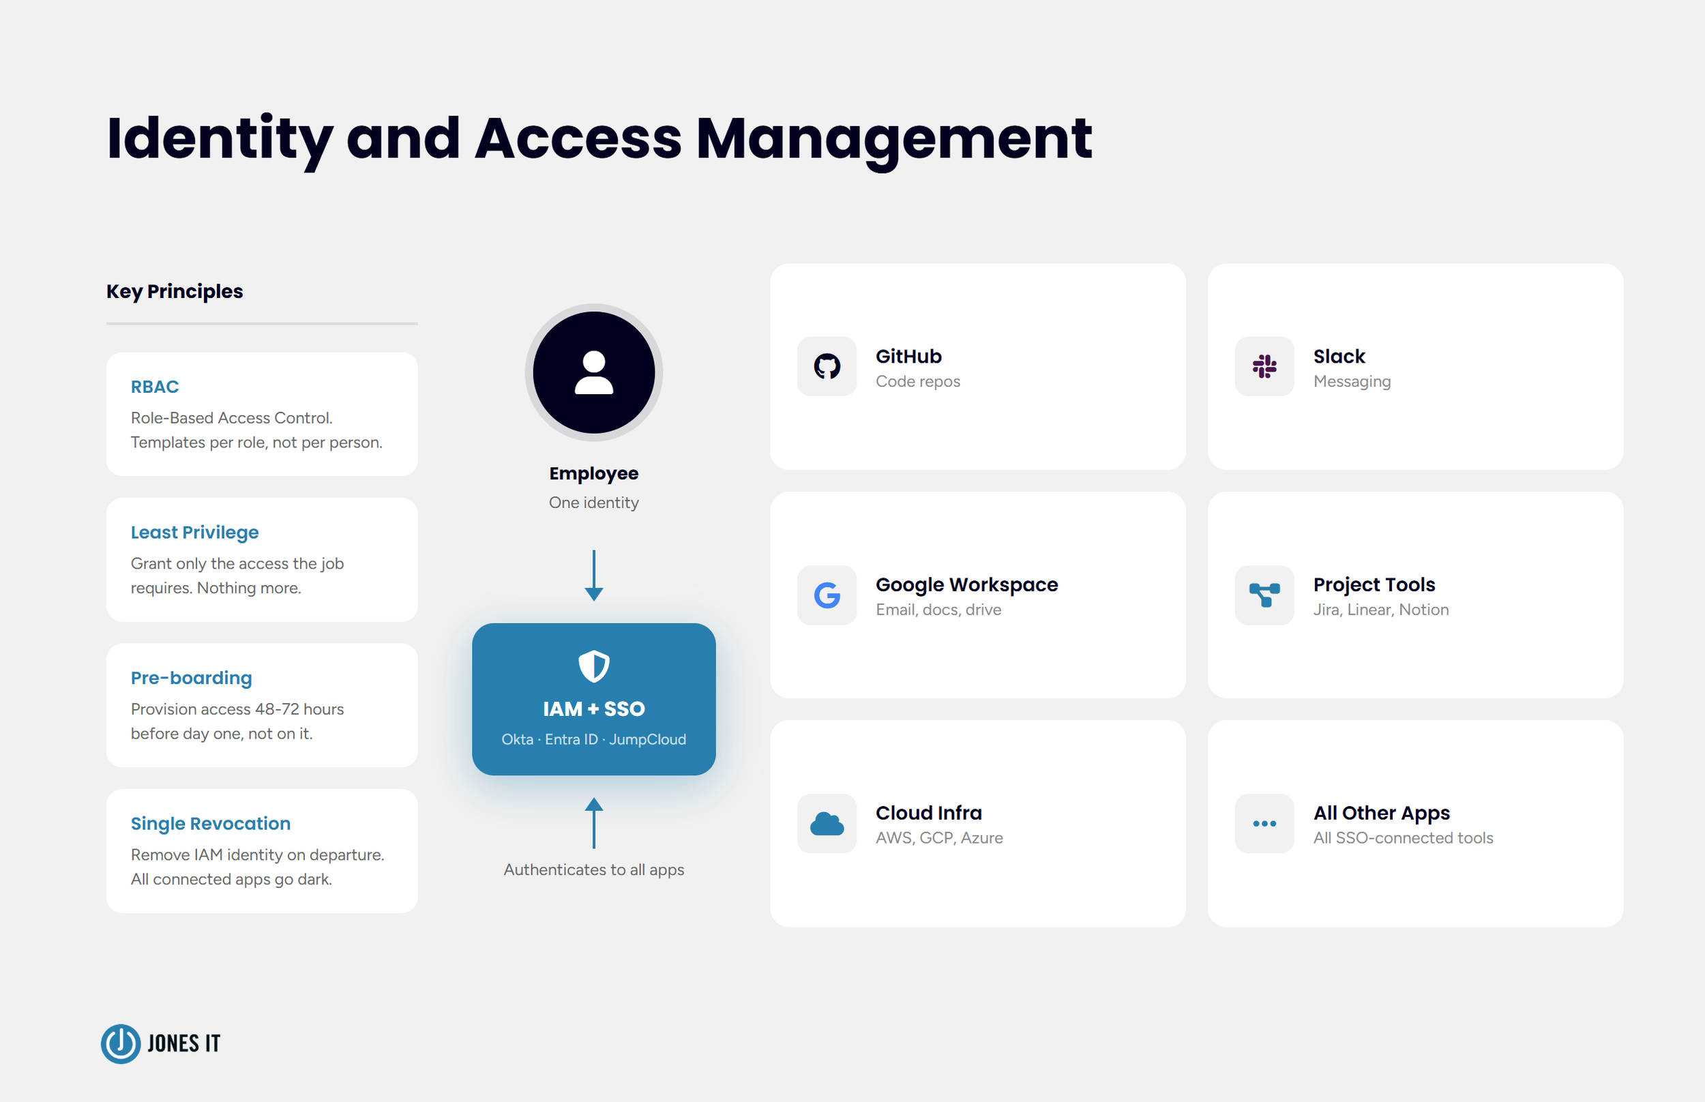Click the All Other Apps title
This screenshot has width=1705, height=1102.
[1382, 814]
